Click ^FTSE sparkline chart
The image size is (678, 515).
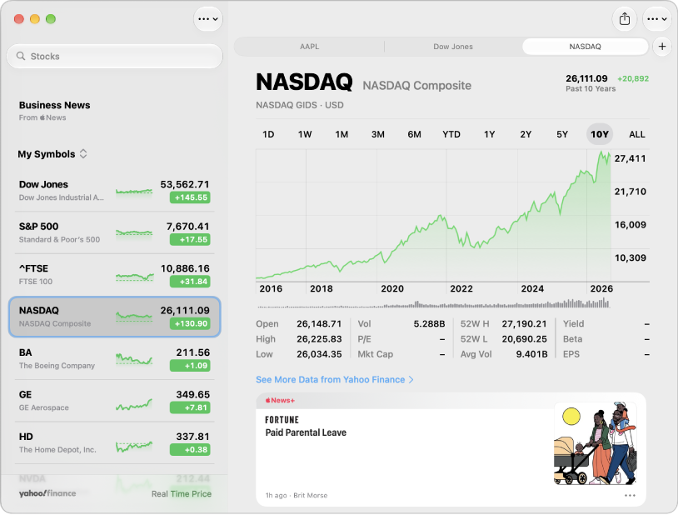(134, 276)
